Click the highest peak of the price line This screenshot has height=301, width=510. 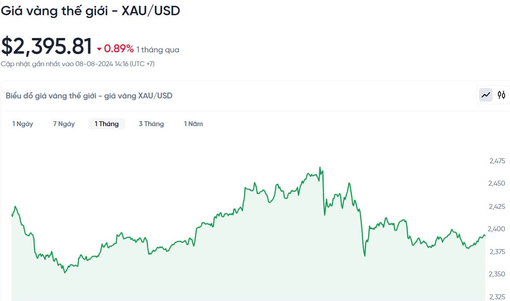click(320, 168)
